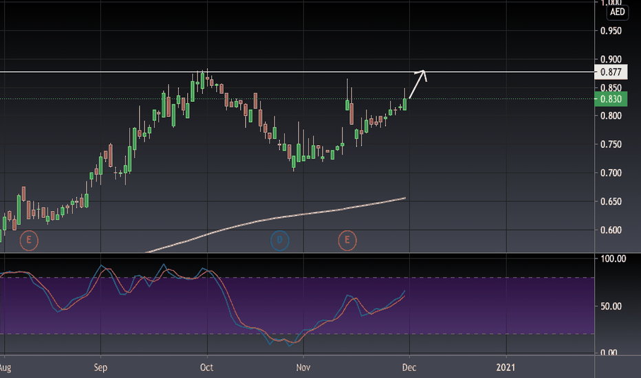
Task: Open the AED currency selector
Action: pos(618,12)
